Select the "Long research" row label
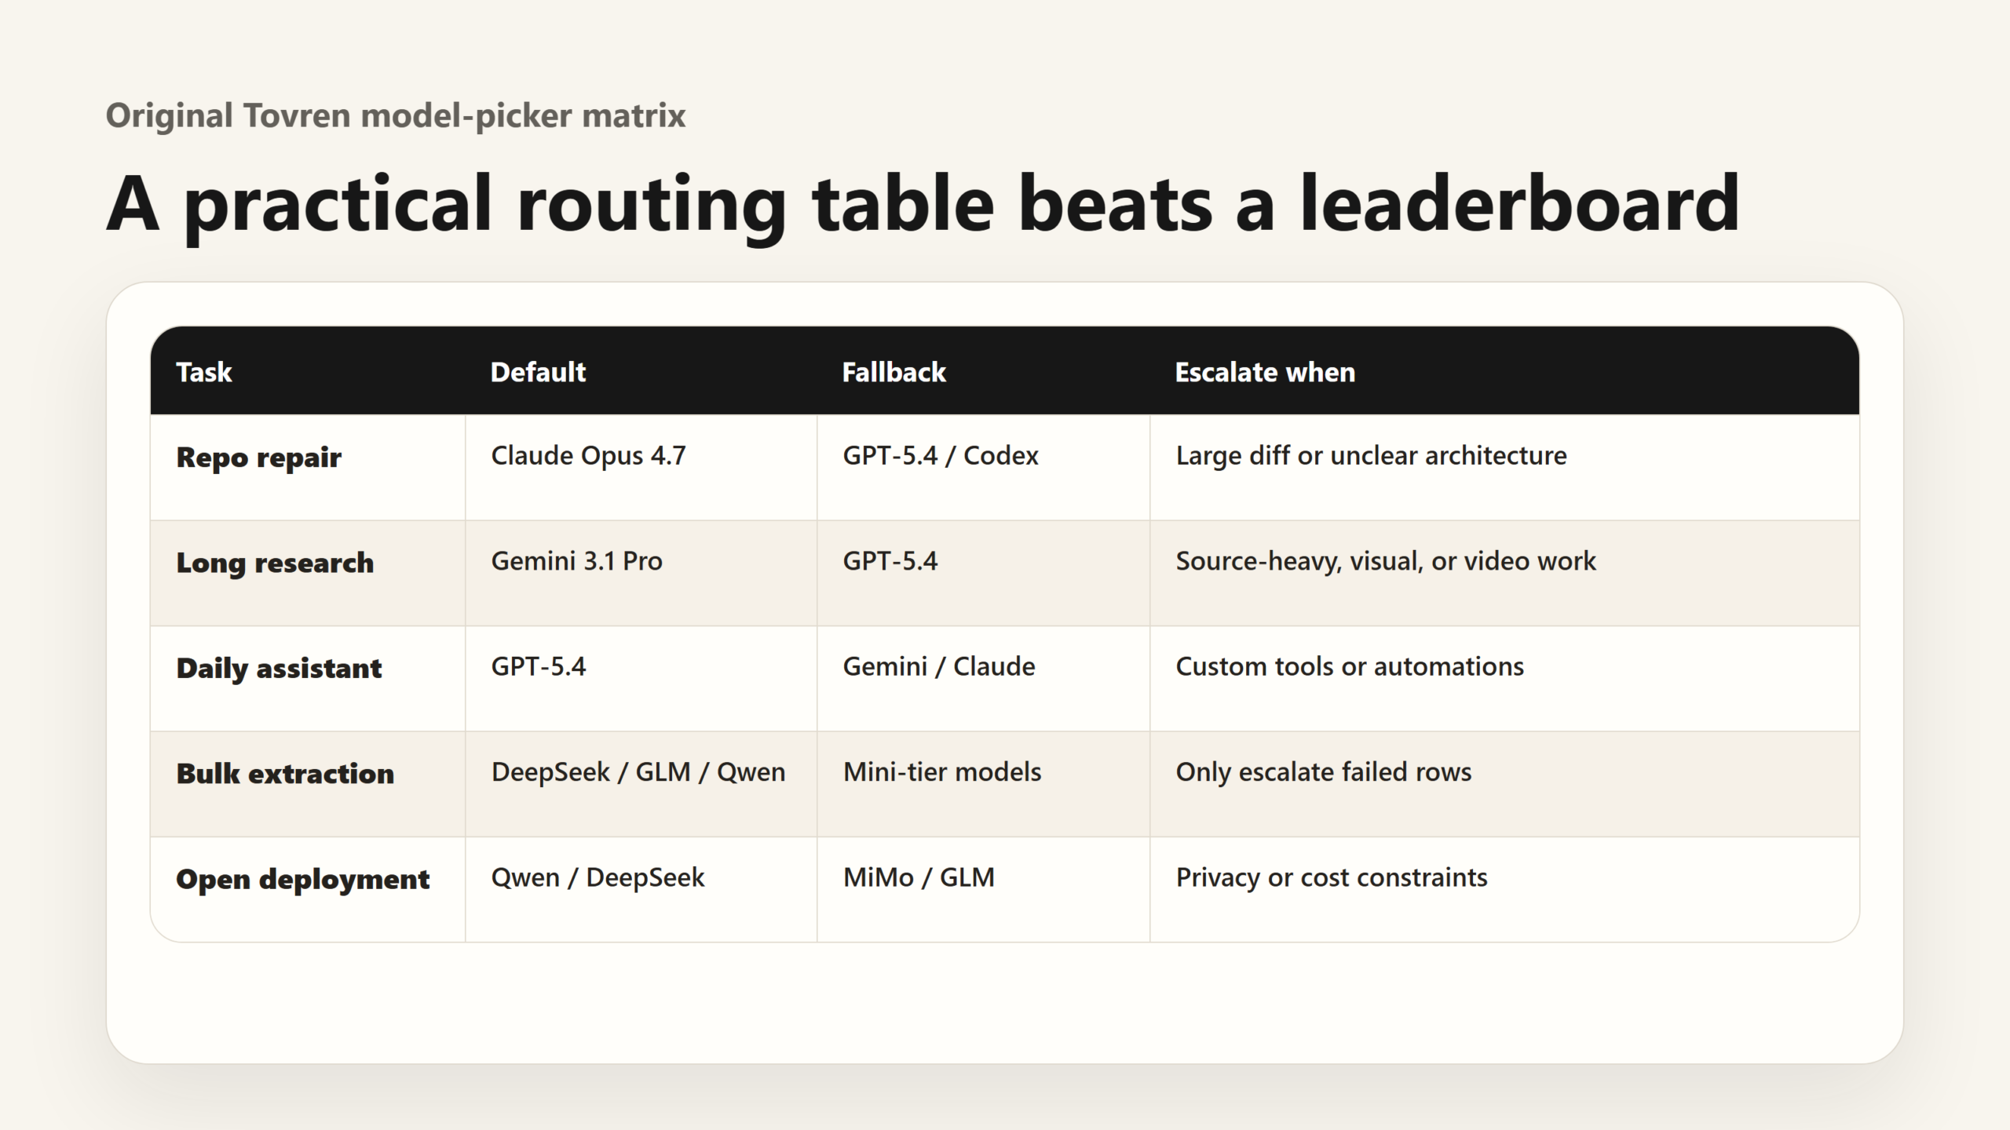 275,563
